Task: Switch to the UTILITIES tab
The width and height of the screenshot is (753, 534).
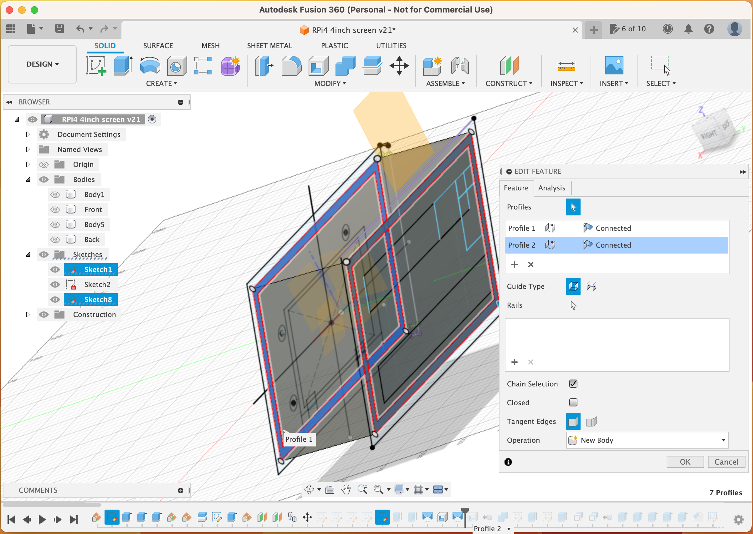Action: [391, 46]
